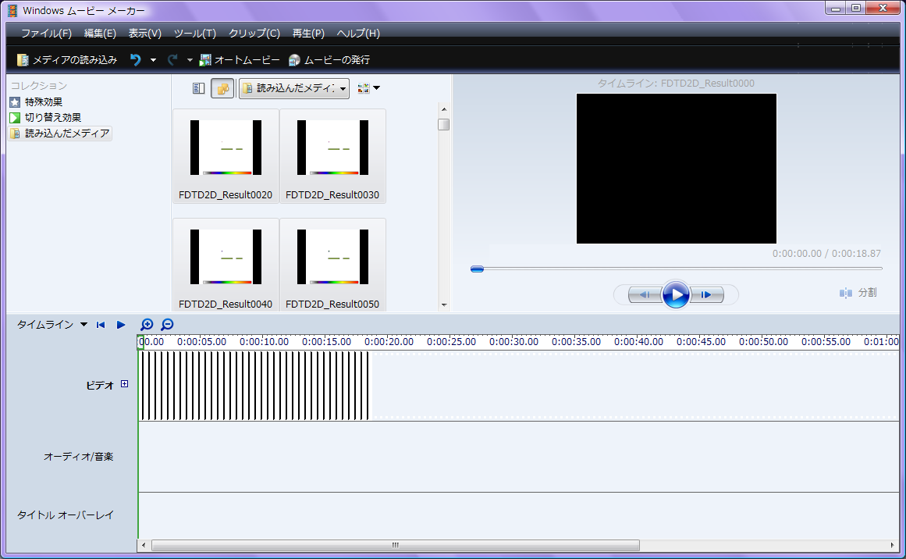This screenshot has height=559, width=906.
Task: Click the ムービーの発行 publish button
Action: 329,59
